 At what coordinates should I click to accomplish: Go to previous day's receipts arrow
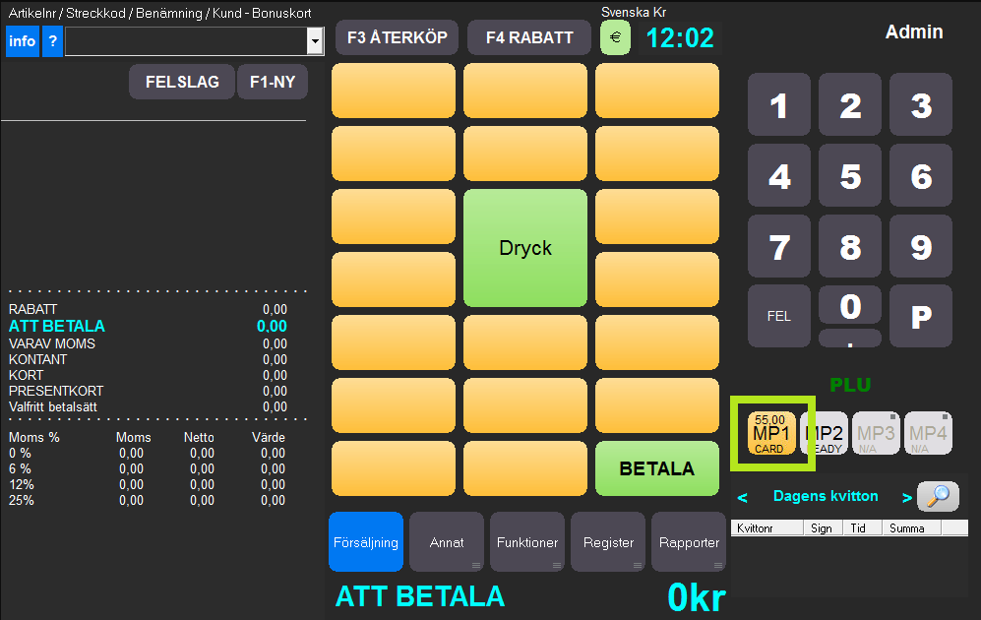point(743,497)
